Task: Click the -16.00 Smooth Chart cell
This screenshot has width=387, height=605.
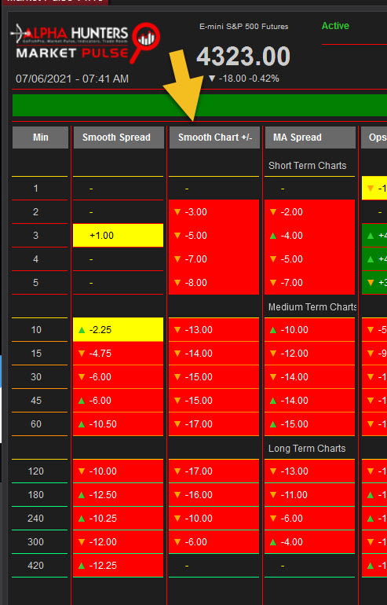Action: pyautogui.click(x=214, y=495)
